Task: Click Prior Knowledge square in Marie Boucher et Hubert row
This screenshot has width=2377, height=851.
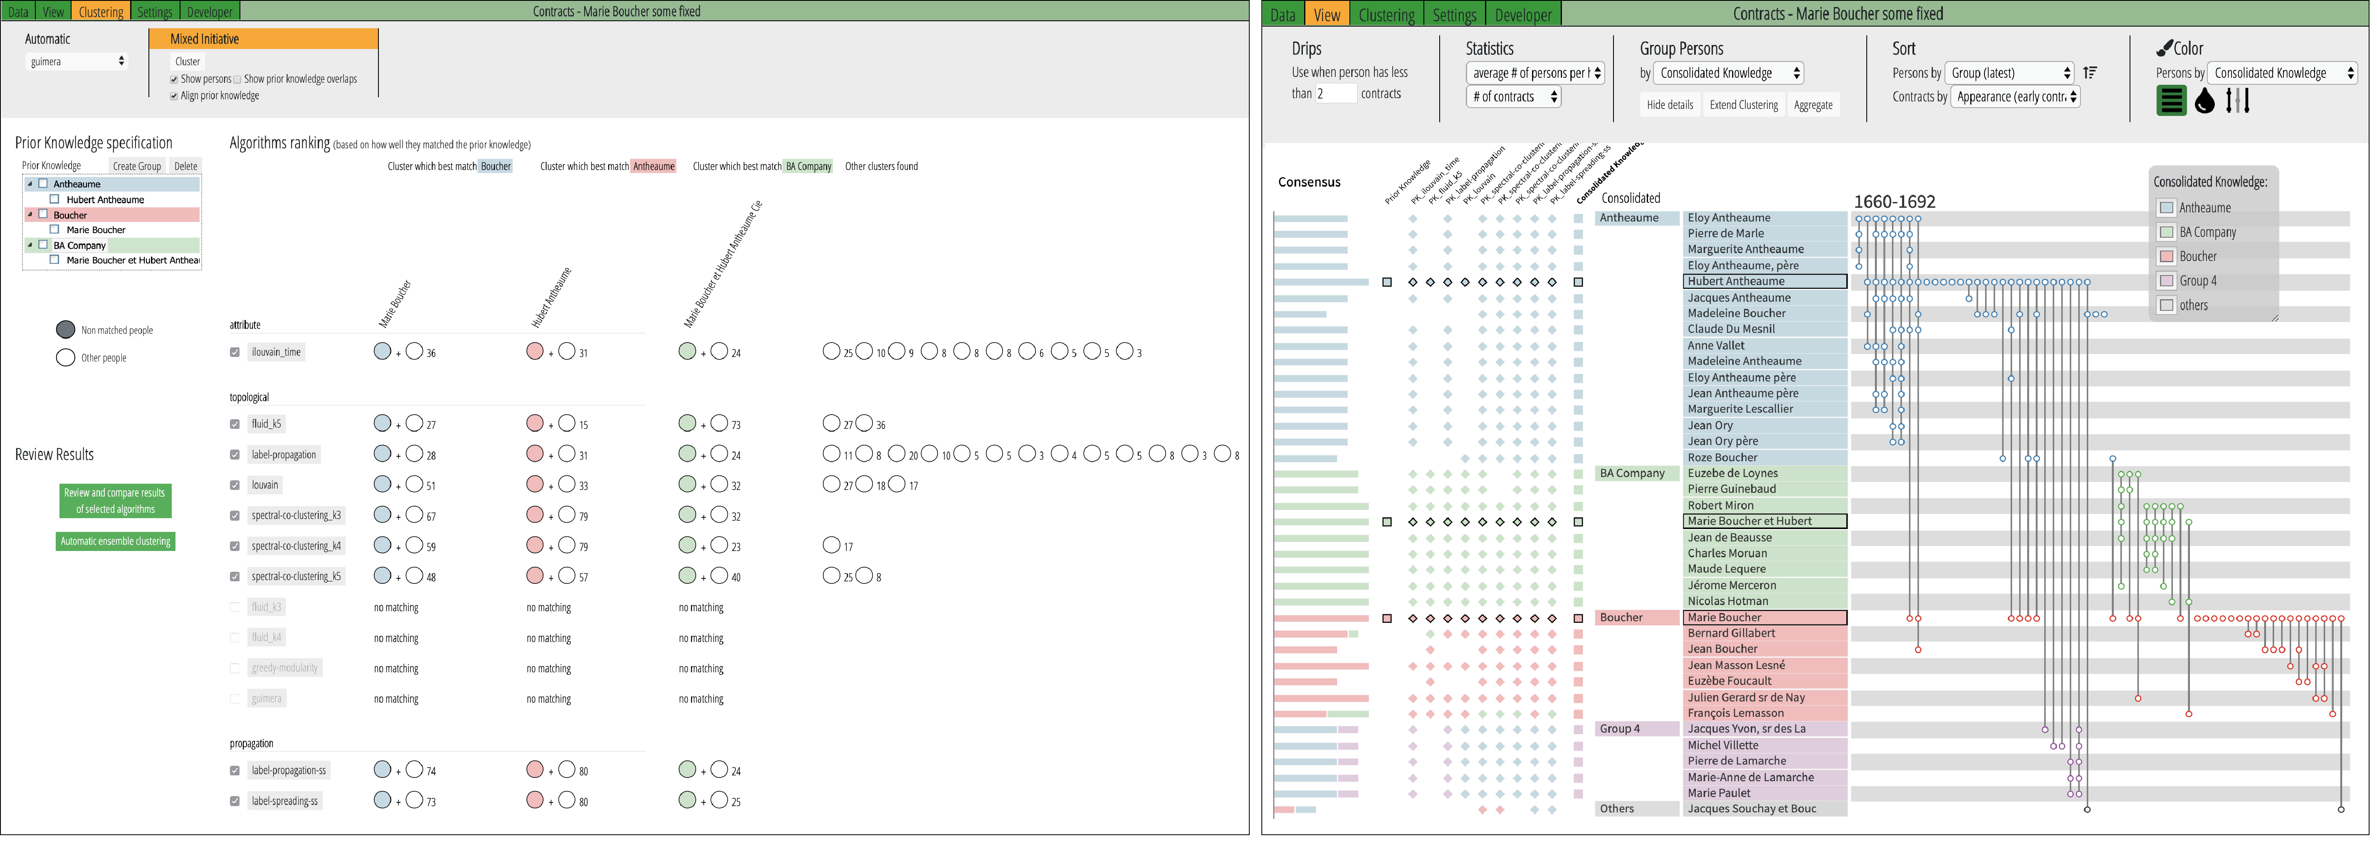Action: point(1387,522)
